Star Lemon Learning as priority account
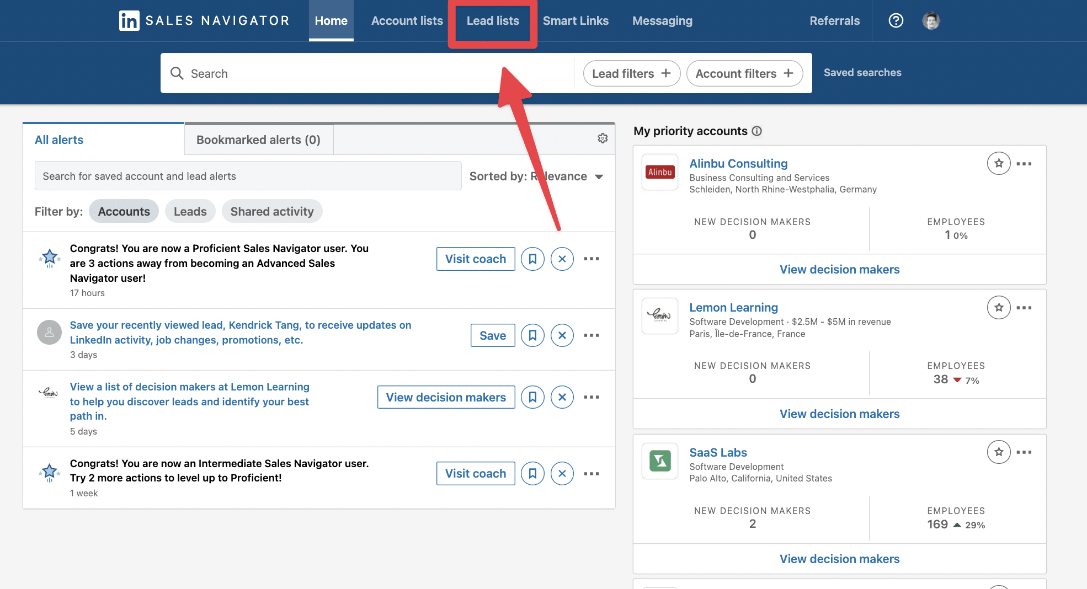 [x=999, y=308]
